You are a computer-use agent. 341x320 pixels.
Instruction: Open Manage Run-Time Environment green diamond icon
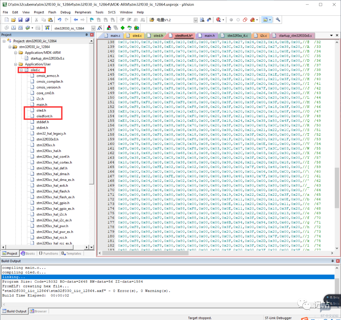[x=123, y=28]
